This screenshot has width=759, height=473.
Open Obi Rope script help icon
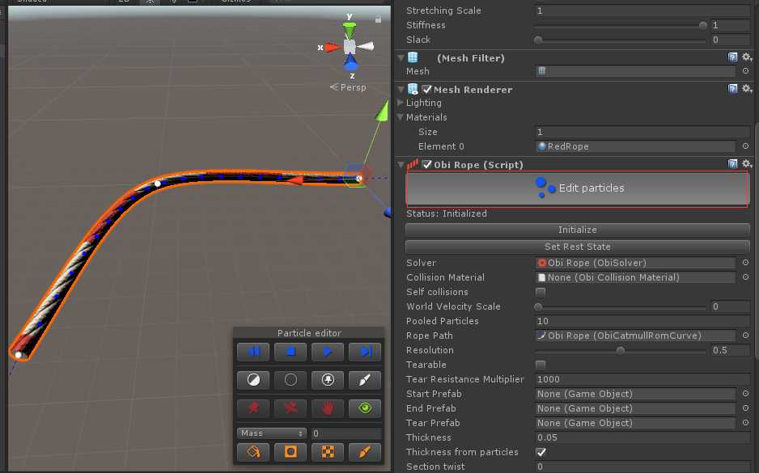pos(733,164)
